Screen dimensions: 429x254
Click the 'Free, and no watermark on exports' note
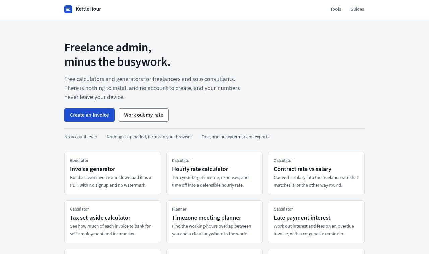click(235, 137)
